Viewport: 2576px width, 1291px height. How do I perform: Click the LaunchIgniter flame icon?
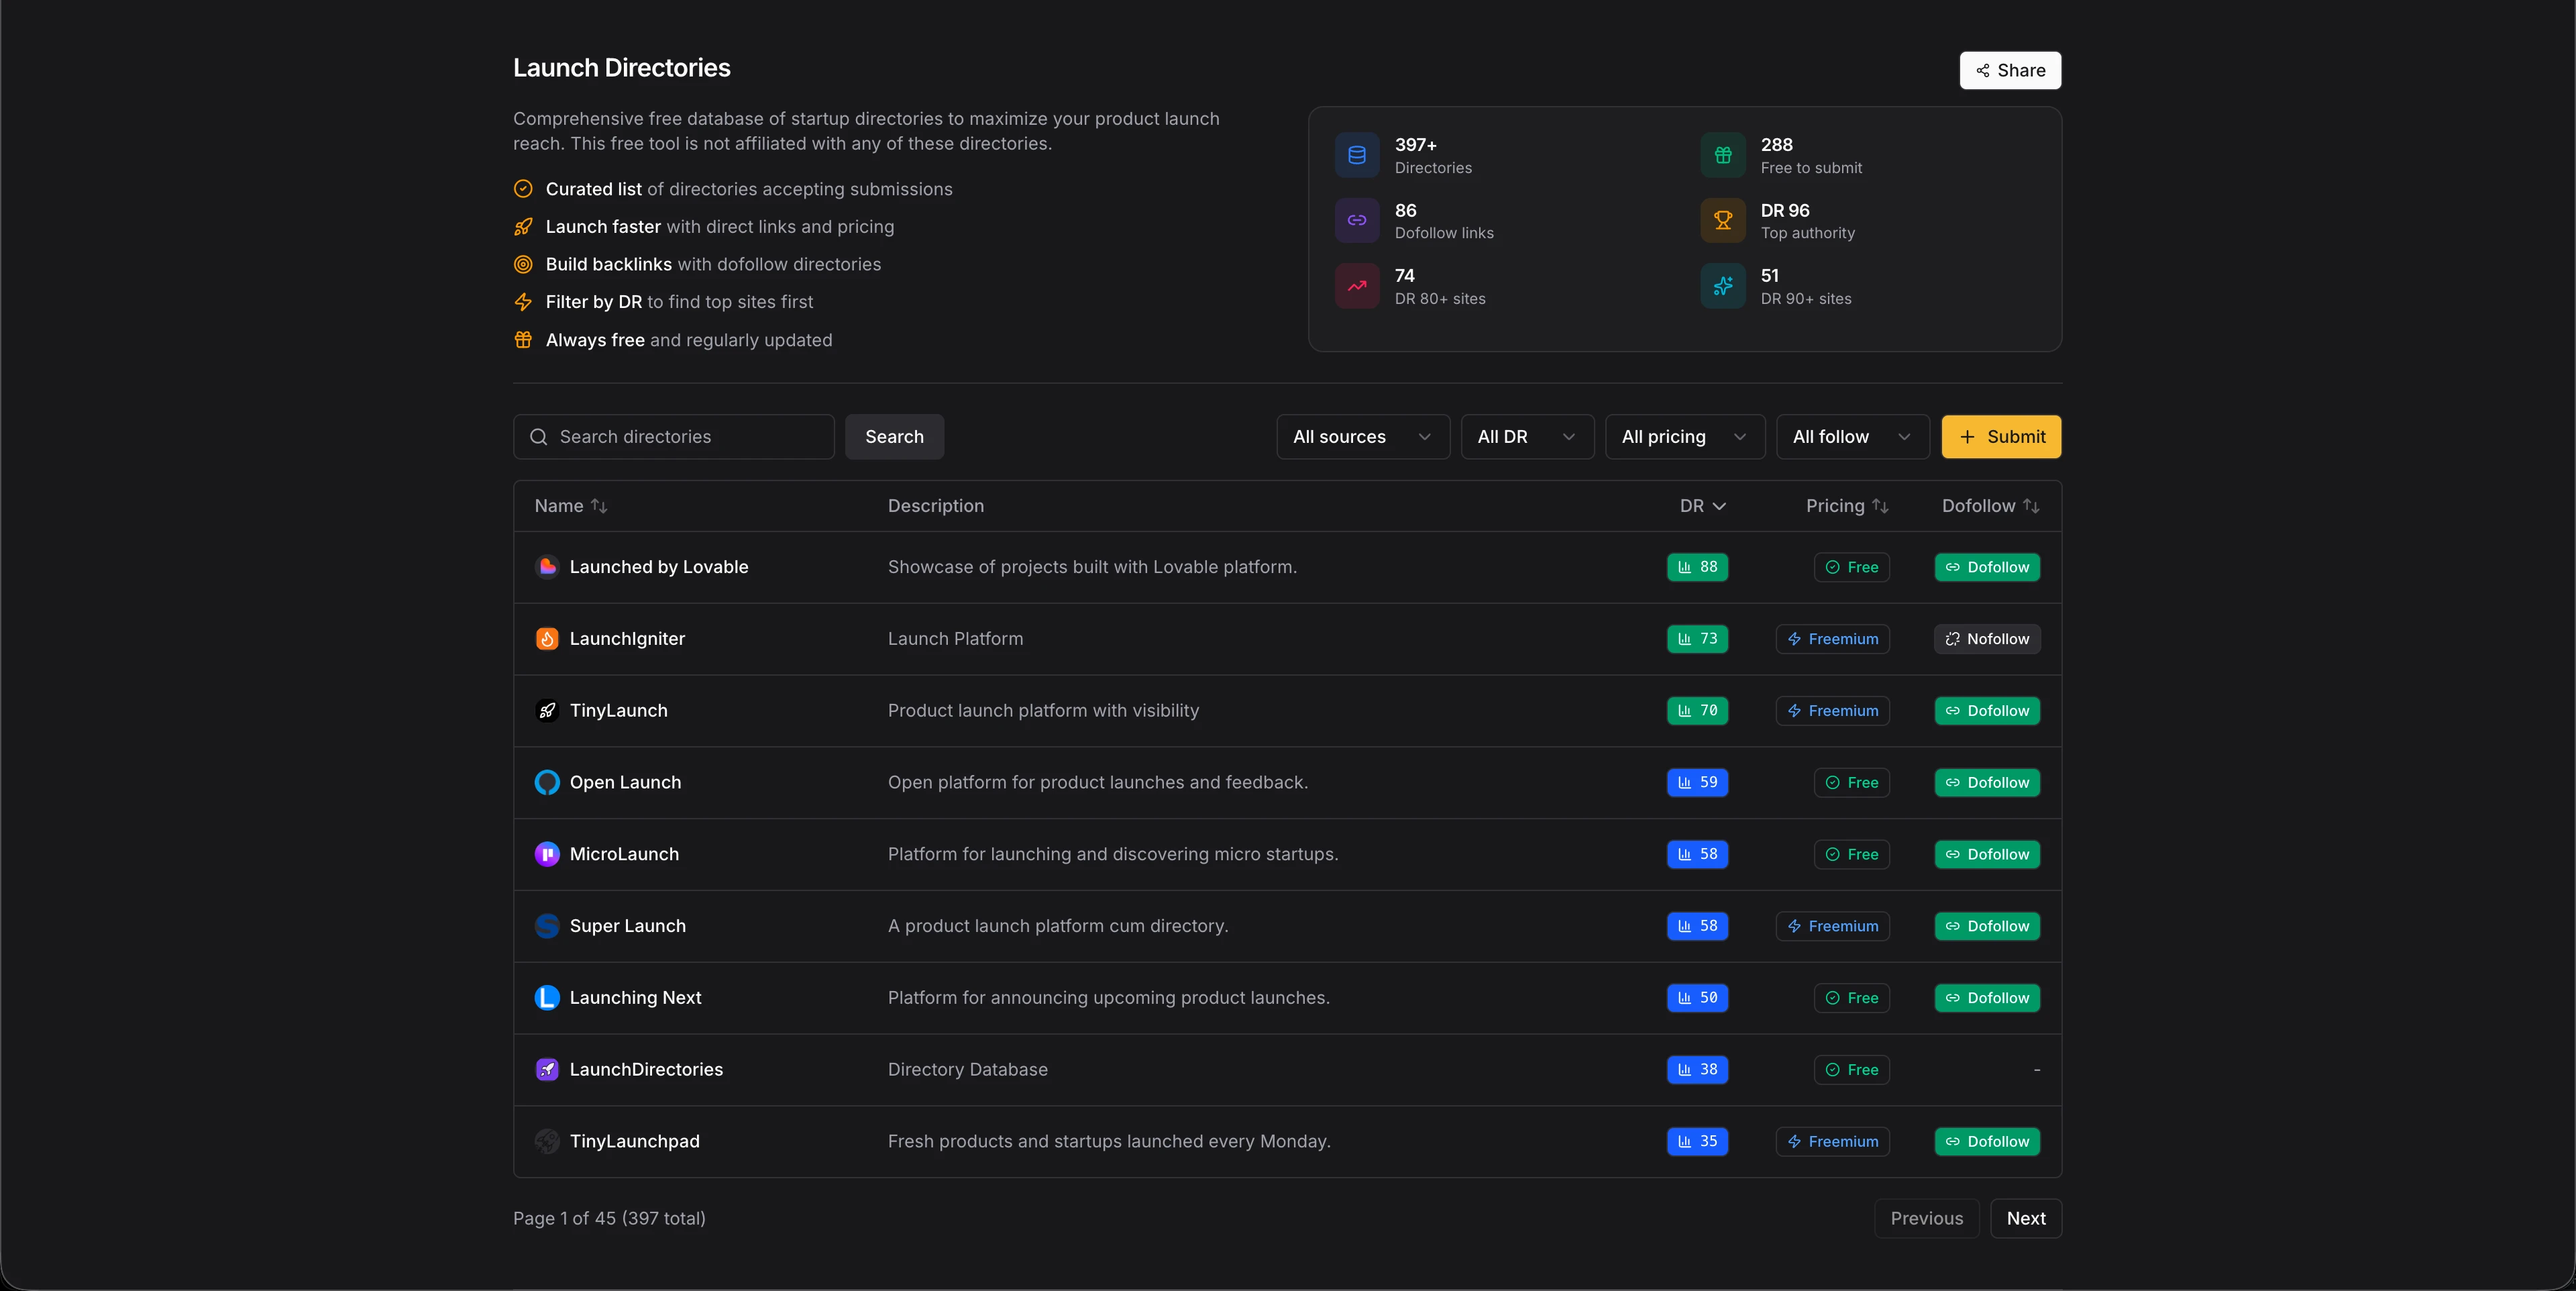pos(547,639)
